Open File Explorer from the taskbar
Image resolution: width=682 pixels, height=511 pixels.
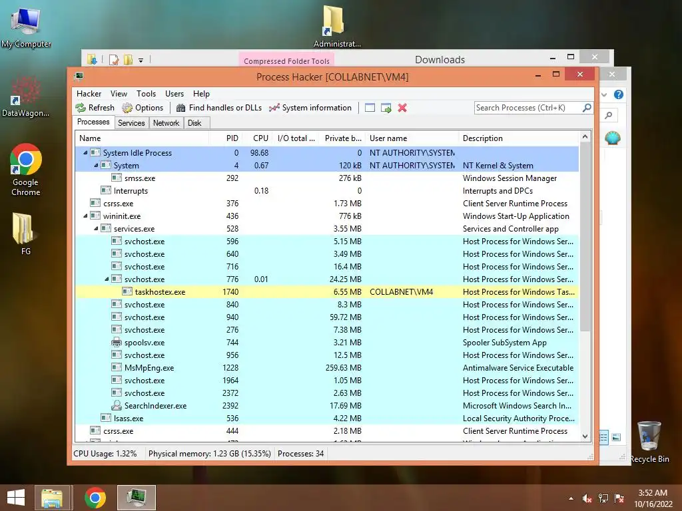(x=52, y=498)
